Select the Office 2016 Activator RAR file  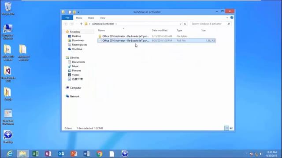pyautogui.click(x=156, y=41)
